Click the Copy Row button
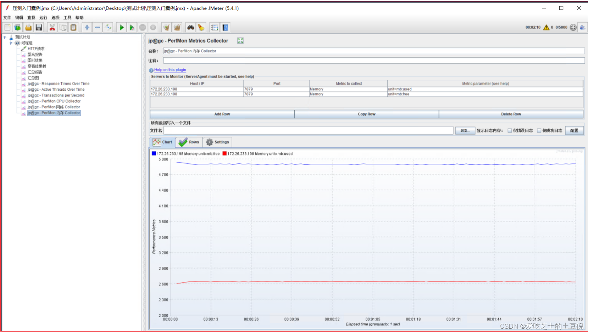Screen dimensions: 589x333 coord(366,114)
